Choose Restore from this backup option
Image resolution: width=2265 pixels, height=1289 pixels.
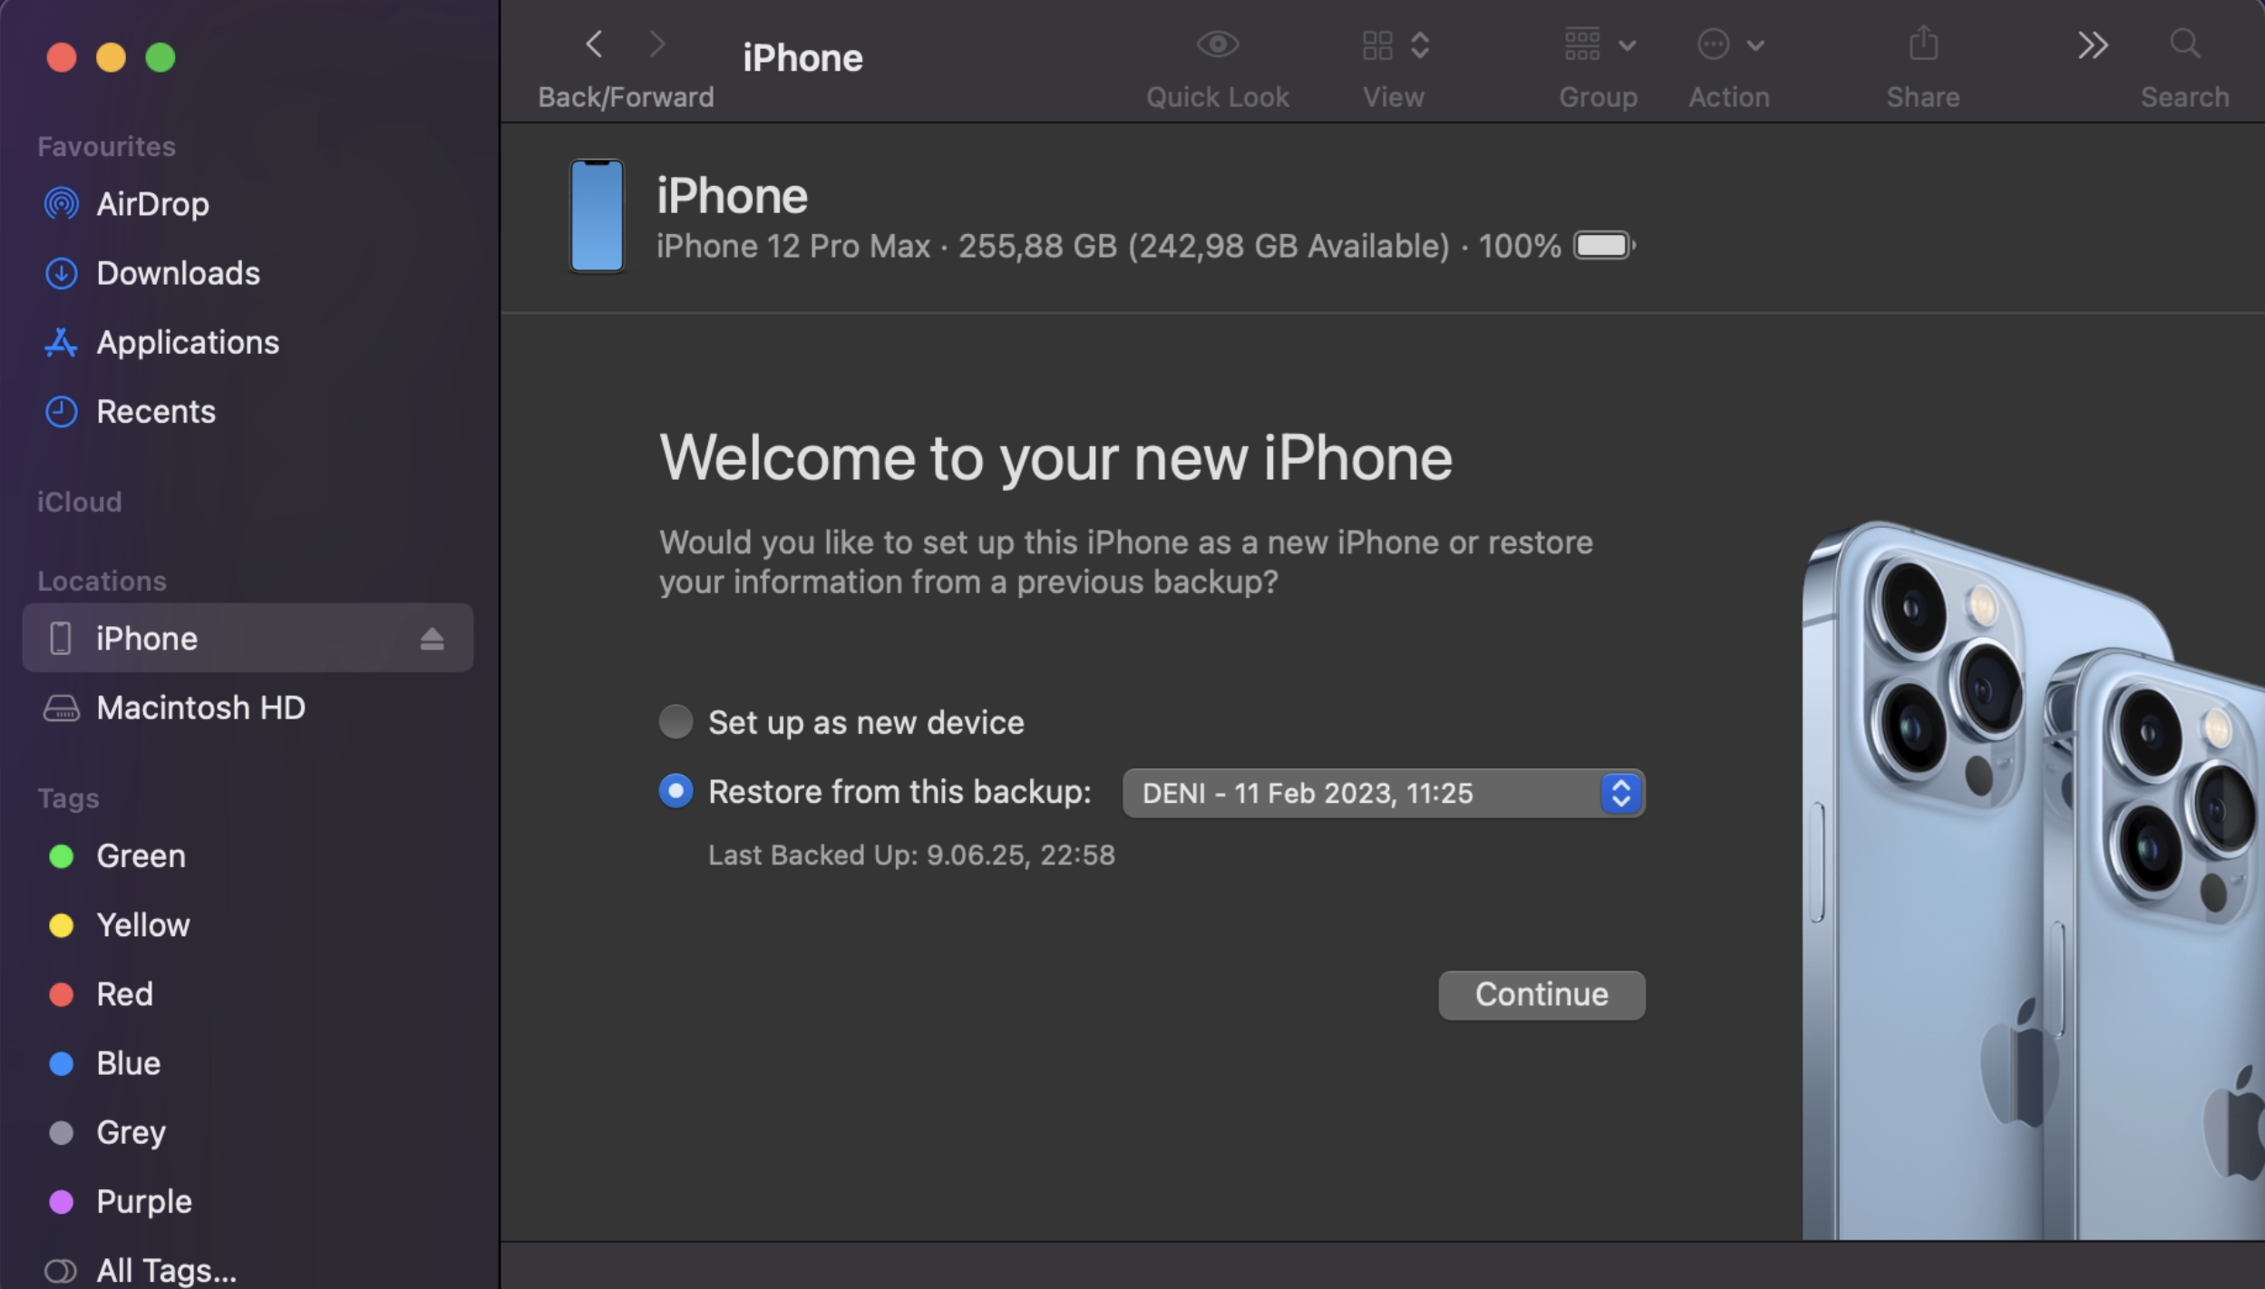676,791
